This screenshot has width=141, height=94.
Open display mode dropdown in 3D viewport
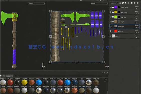(36, 3)
